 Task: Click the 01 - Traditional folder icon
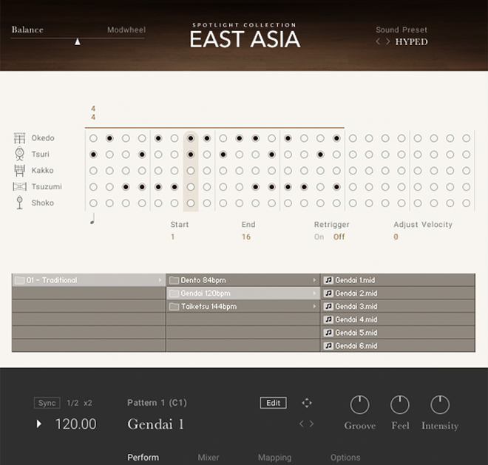20,280
